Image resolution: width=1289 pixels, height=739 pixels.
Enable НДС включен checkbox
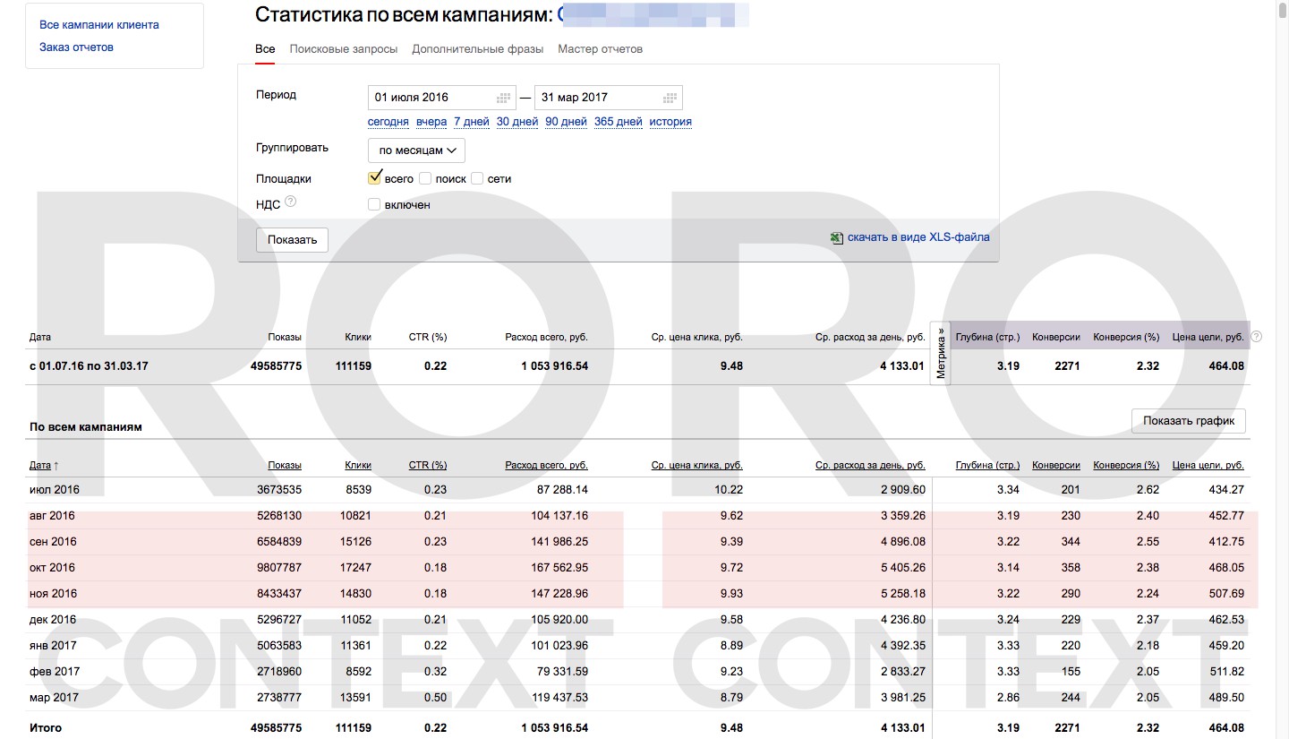374,204
